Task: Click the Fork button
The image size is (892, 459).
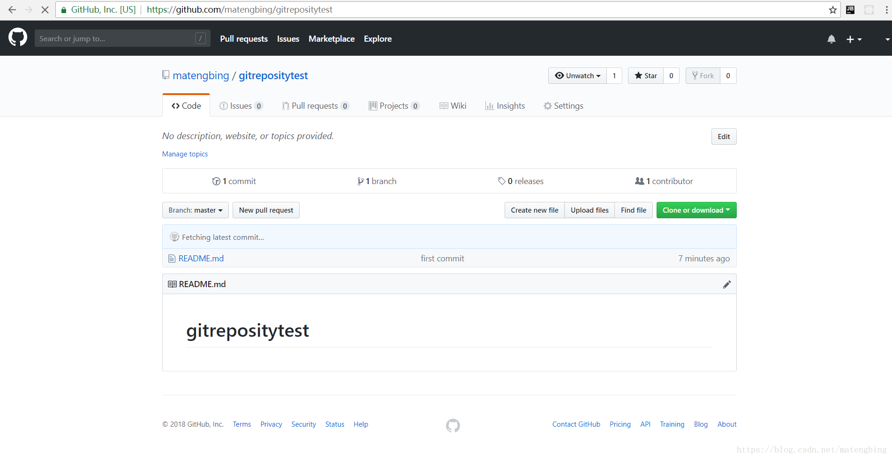Action: click(703, 76)
